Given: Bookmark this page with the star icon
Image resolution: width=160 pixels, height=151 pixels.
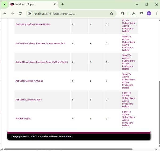Looking at the screenshot, I should pos(111,14).
